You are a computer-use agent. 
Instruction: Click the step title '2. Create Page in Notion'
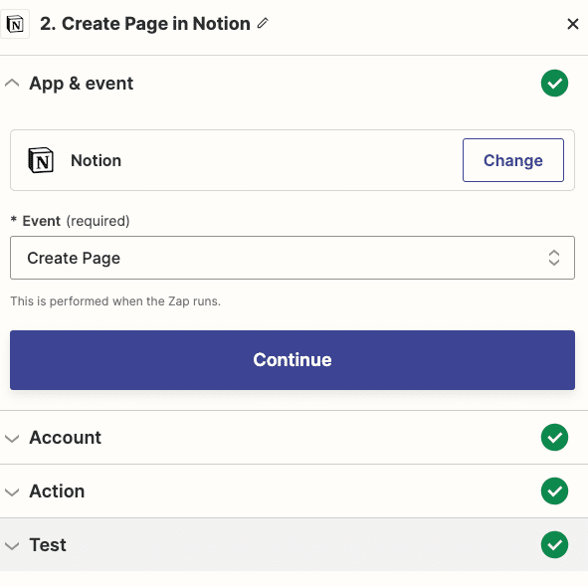(x=145, y=24)
